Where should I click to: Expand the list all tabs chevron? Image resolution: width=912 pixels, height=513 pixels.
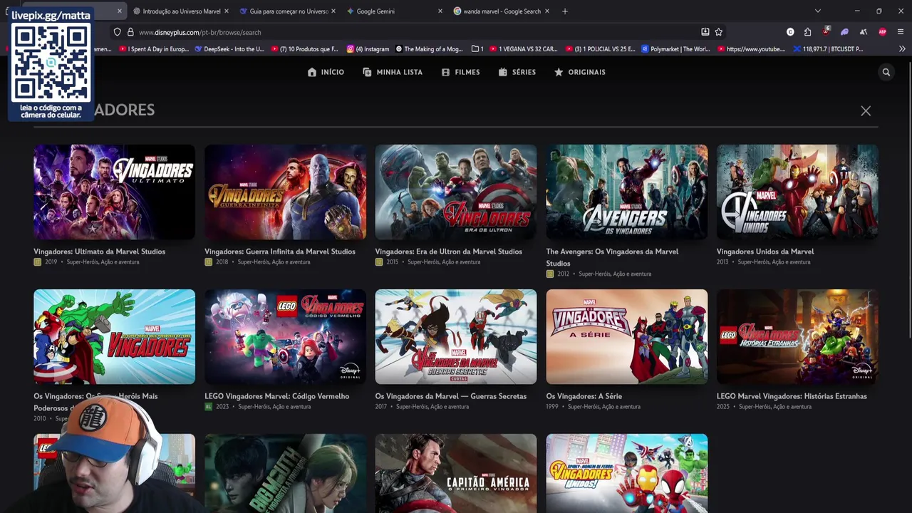click(818, 11)
